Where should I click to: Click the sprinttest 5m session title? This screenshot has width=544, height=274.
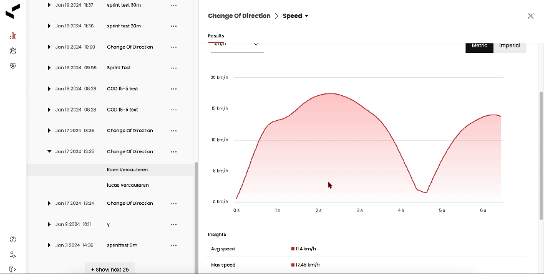point(122,245)
